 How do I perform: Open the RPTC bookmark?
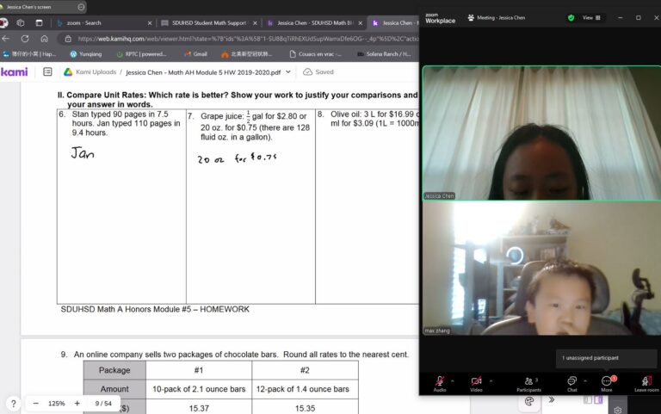click(x=141, y=54)
